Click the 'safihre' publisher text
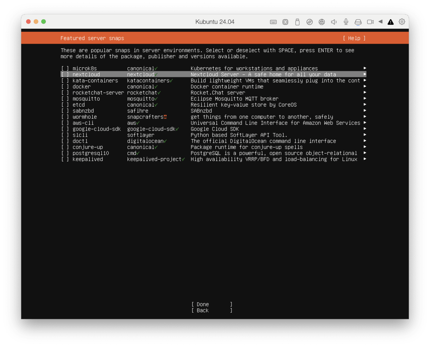 coord(138,111)
